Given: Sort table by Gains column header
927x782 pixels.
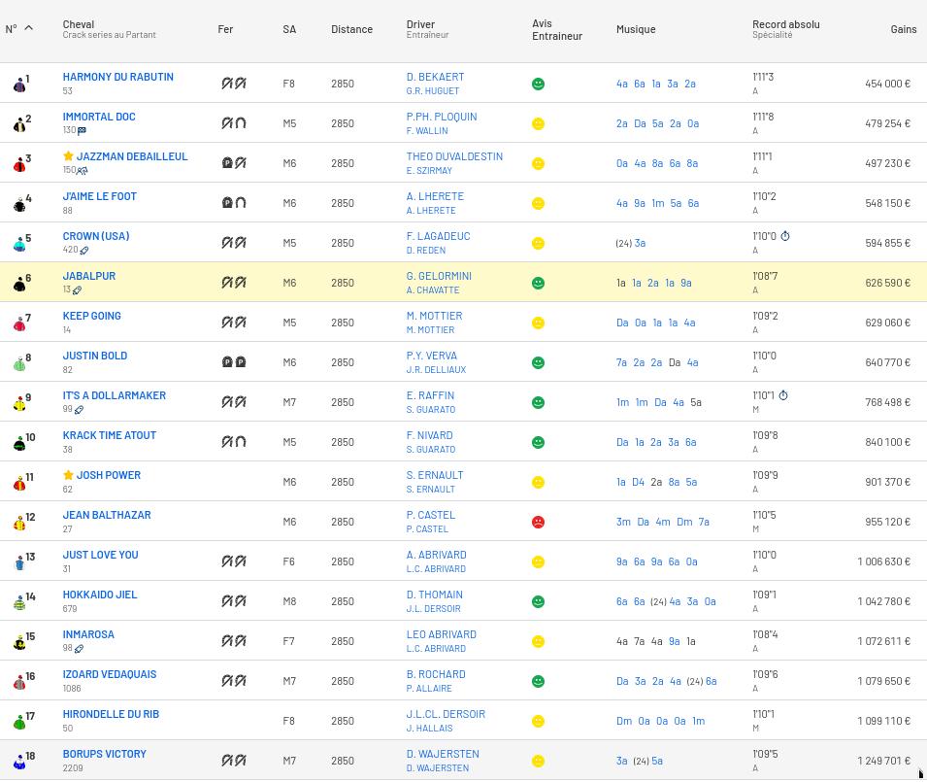Looking at the screenshot, I should pos(903,29).
